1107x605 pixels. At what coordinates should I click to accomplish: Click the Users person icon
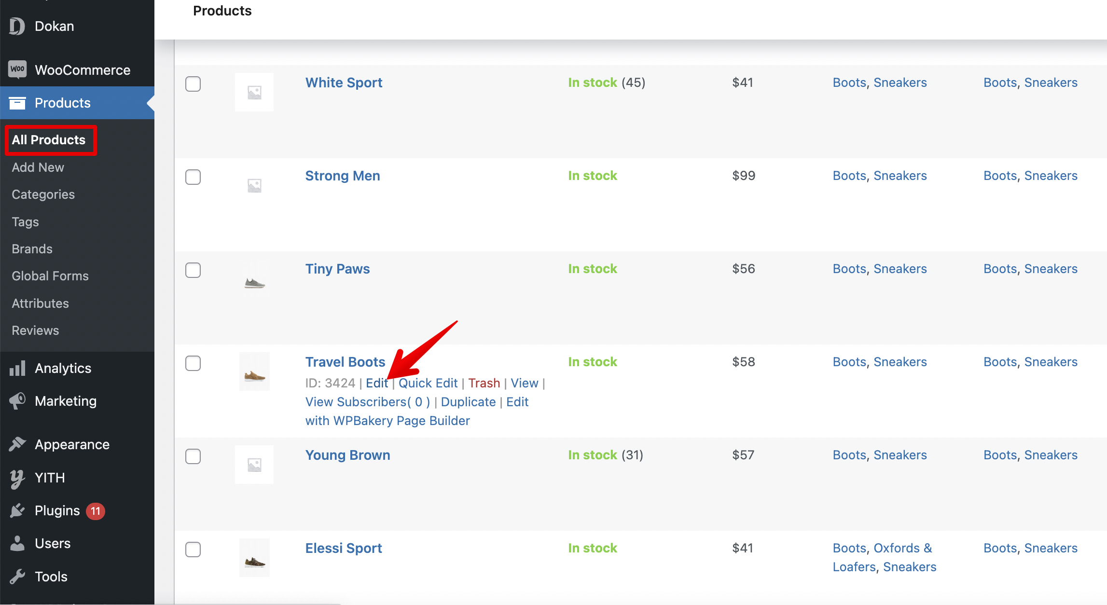coord(17,543)
